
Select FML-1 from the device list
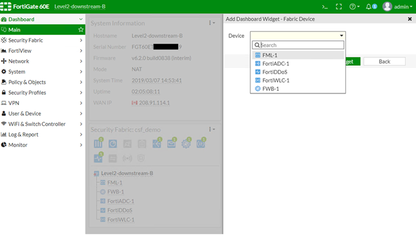pos(269,55)
